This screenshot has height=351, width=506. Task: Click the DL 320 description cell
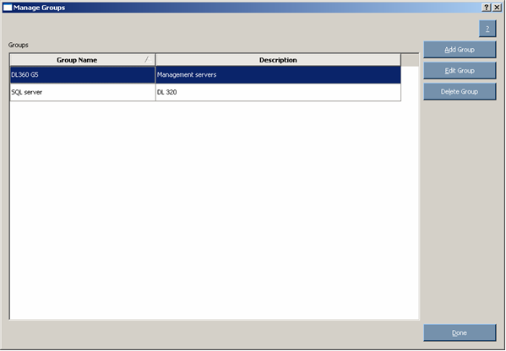(278, 92)
